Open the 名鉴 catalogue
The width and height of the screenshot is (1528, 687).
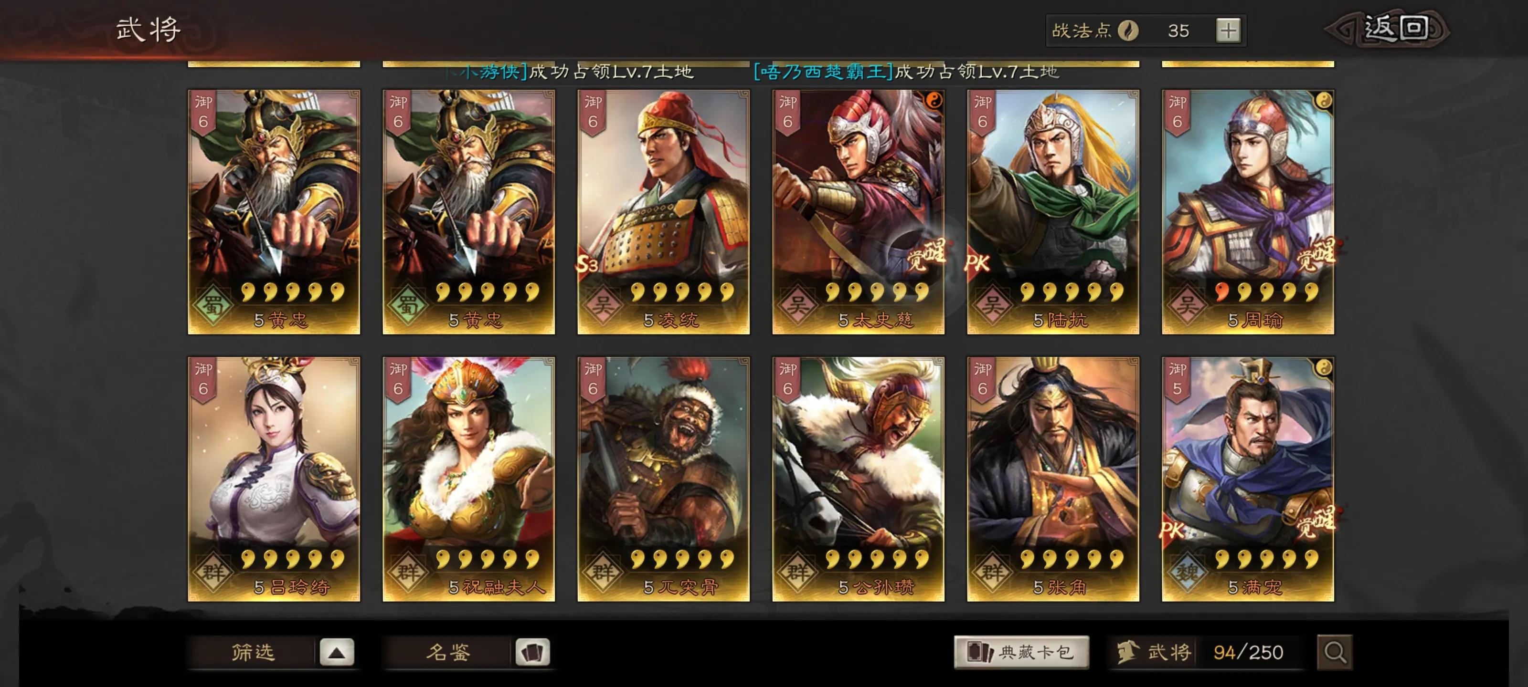448,652
